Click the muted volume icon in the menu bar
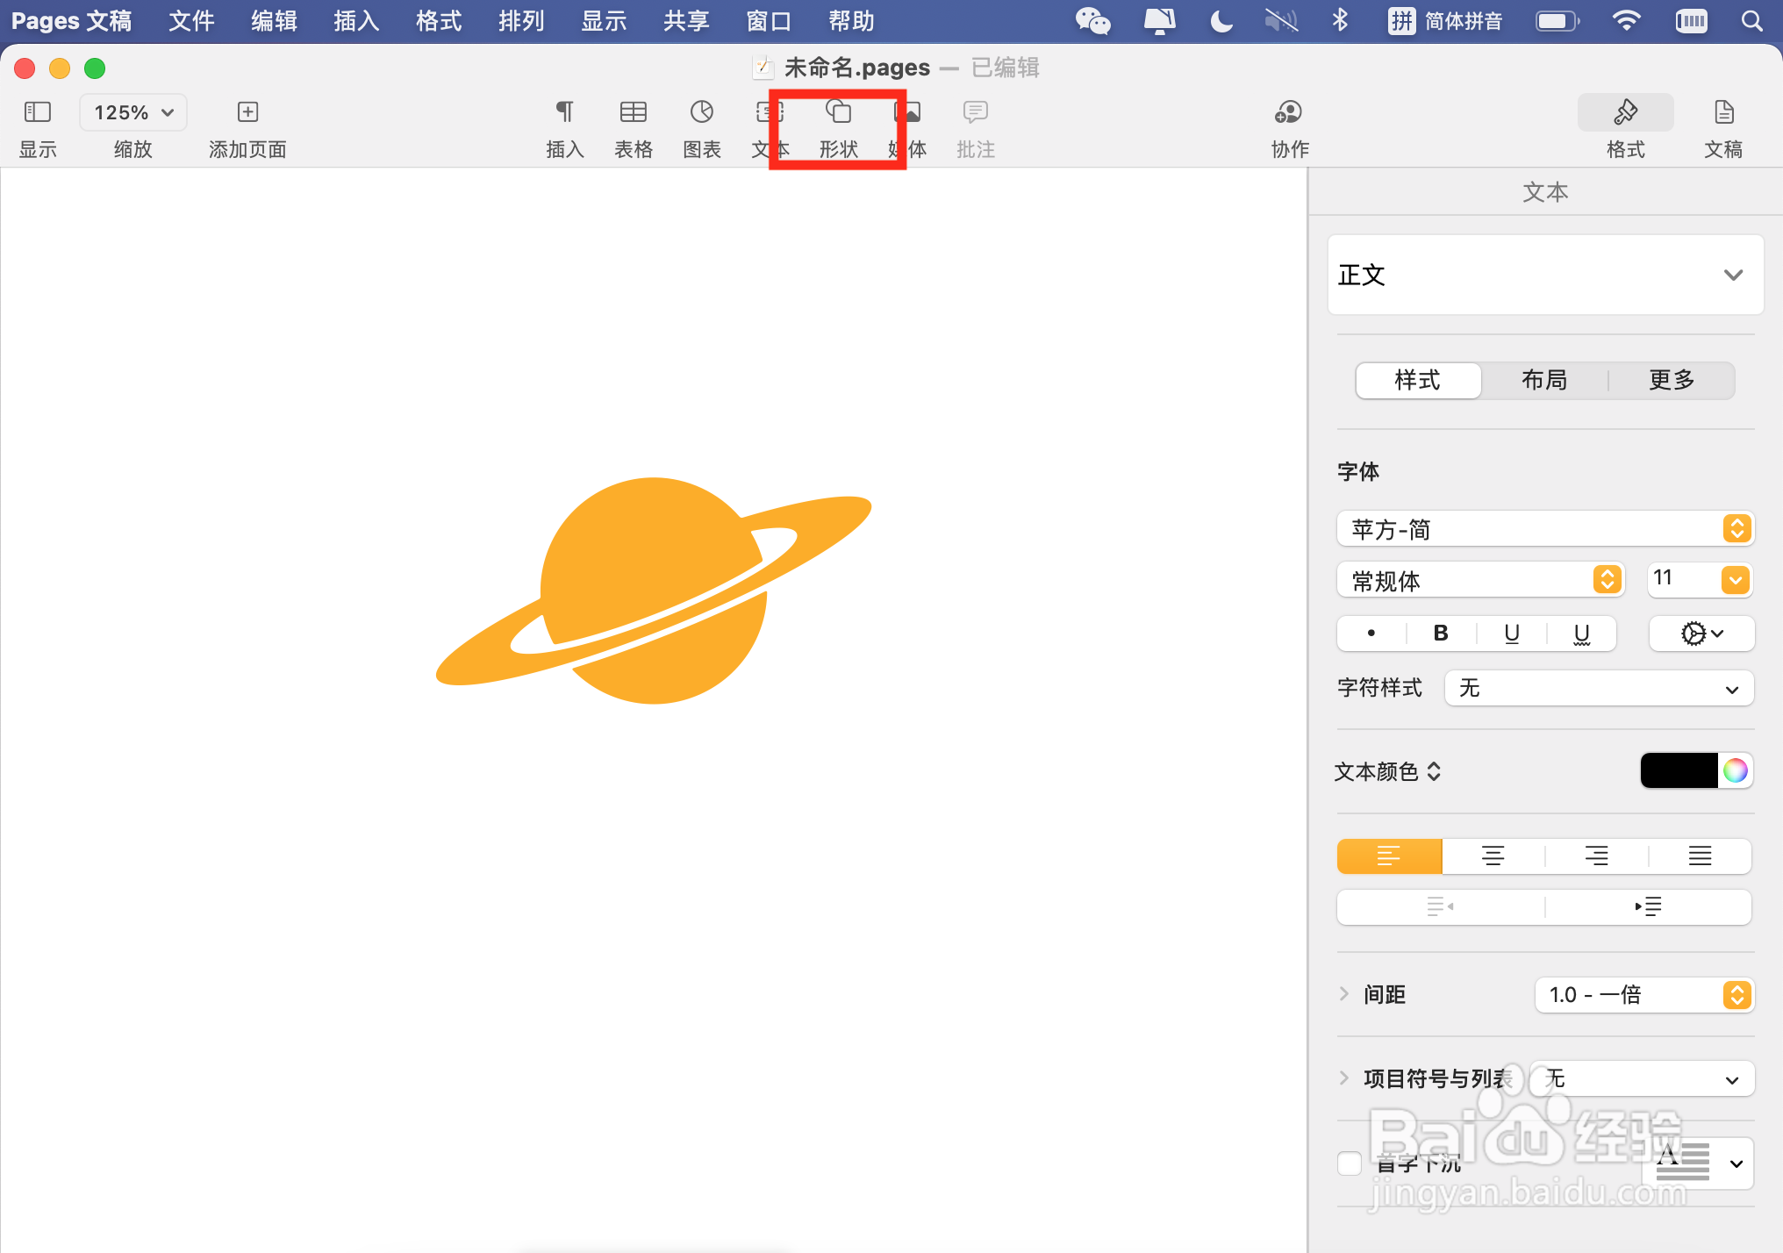This screenshot has height=1253, width=1783. [1281, 21]
